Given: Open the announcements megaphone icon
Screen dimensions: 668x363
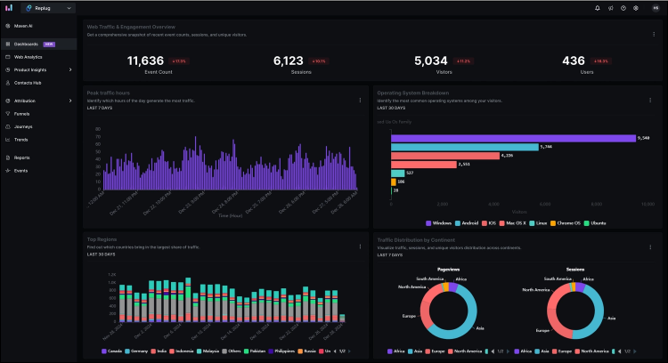Looking at the screenshot, I should (610, 8).
